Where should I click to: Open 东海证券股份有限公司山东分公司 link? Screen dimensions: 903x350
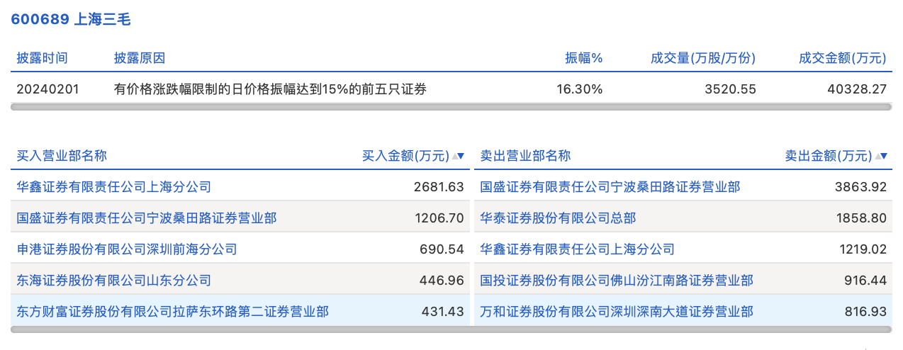114,281
